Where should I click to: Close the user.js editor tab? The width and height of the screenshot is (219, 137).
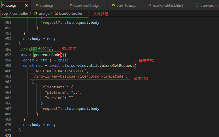point(26,5)
